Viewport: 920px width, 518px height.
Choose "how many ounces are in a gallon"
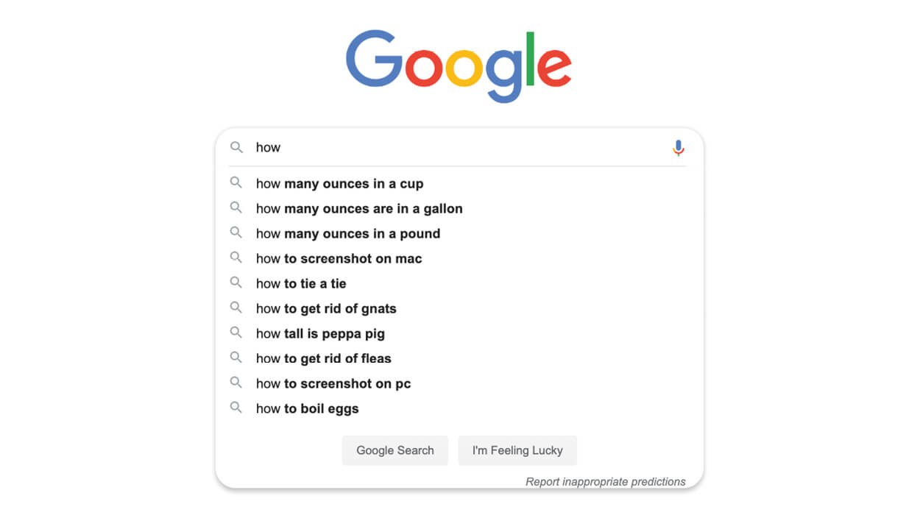(359, 209)
